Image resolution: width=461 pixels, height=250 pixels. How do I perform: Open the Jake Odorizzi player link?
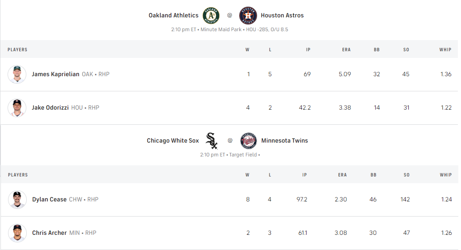[x=50, y=108]
